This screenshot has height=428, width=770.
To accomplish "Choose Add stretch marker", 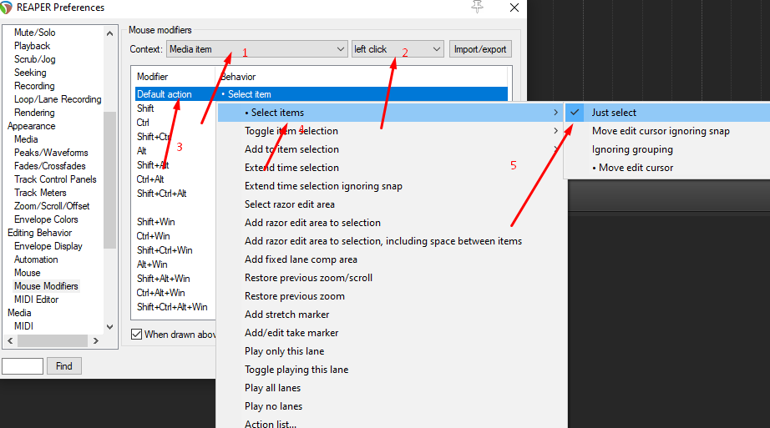I will tap(391, 315).
